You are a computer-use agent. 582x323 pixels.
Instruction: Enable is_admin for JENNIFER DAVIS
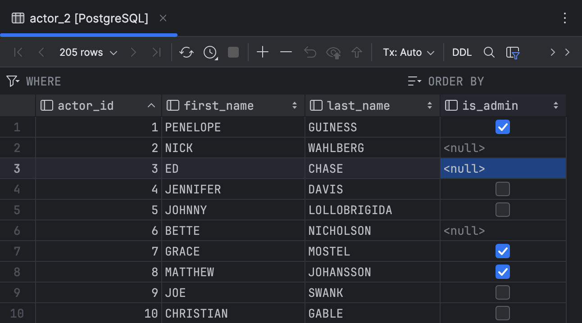(x=502, y=189)
